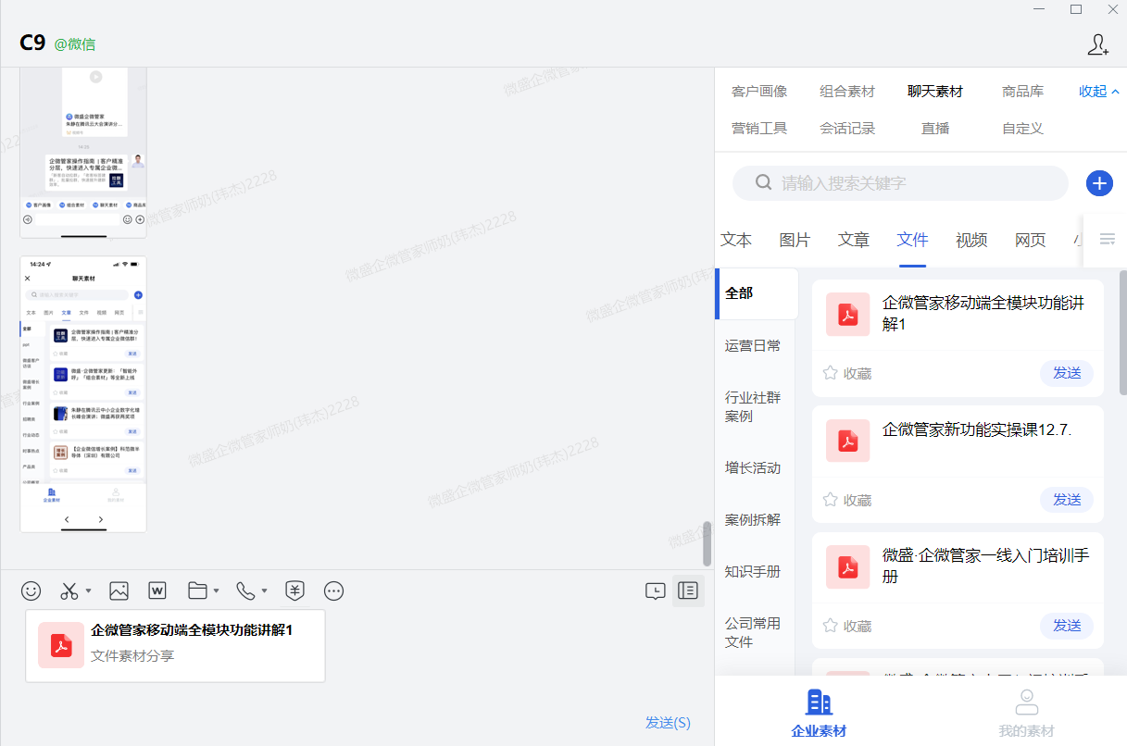Expand the phone call dropdown arrow
The height and width of the screenshot is (746, 1127).
[264, 591]
